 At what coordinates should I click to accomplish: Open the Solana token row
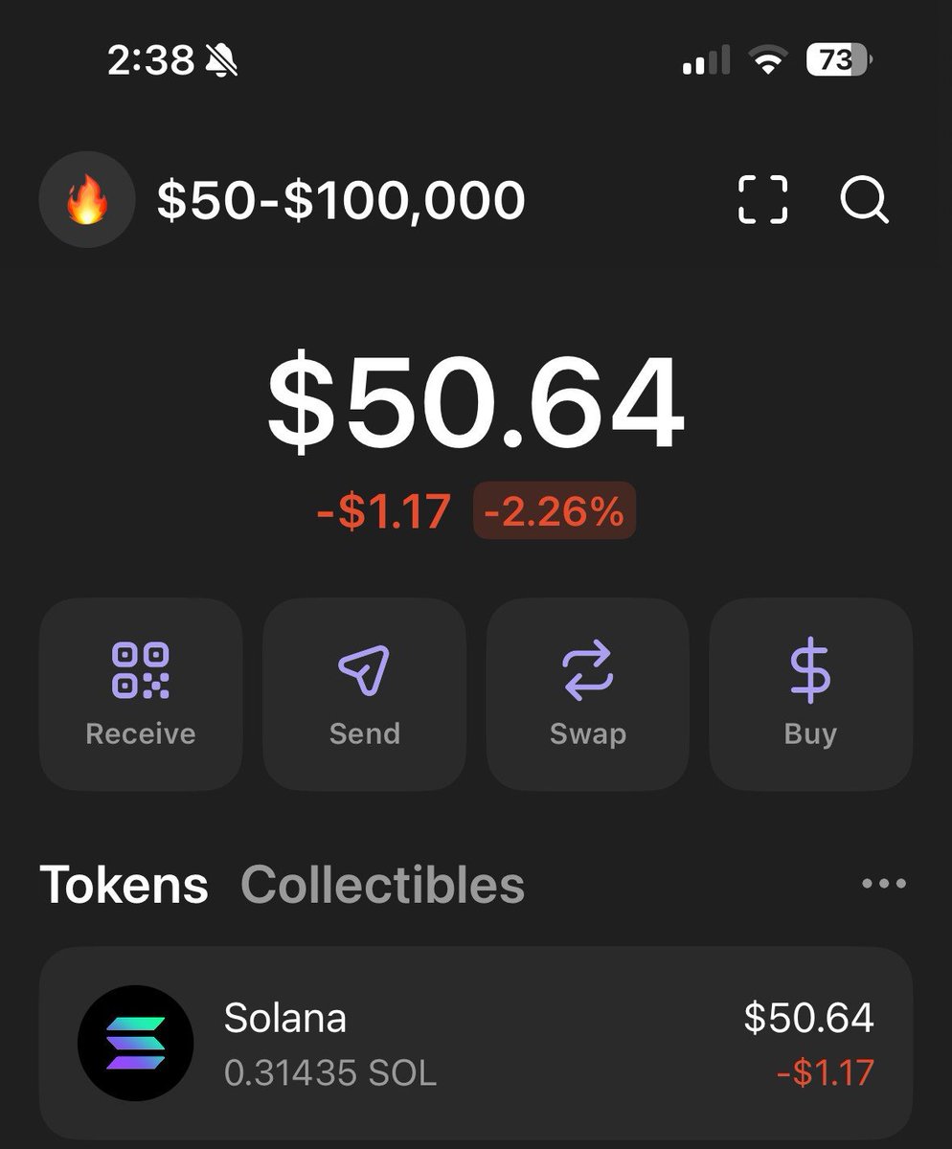[x=476, y=1044]
